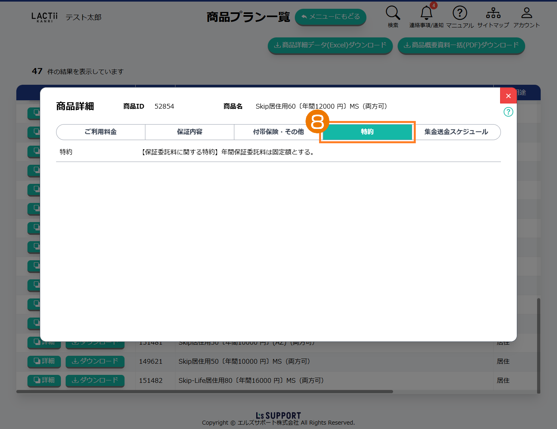Open notifications bell icon
The image size is (557, 429).
pyautogui.click(x=426, y=13)
